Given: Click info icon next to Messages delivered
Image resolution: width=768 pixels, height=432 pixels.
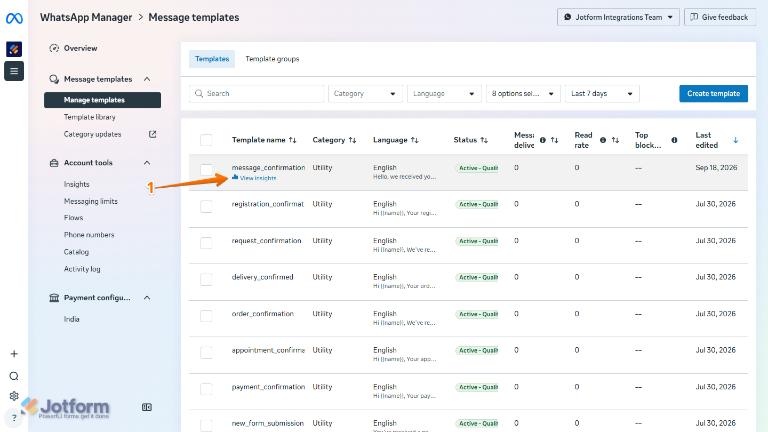Looking at the screenshot, I should [x=543, y=140].
